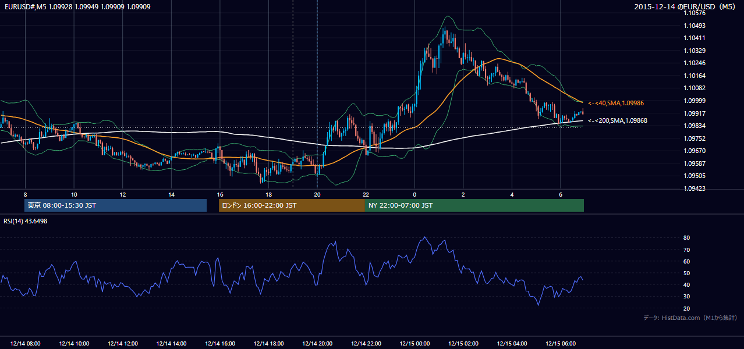Image resolution: width=744 pixels, height=349 pixels.
Task: Click the 40 SMA label 1.09986
Action: click(616, 103)
